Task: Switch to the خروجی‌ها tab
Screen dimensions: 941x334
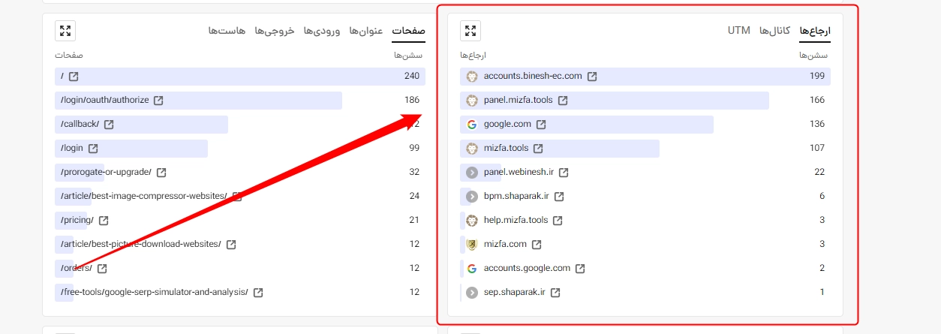Action: pyautogui.click(x=274, y=31)
